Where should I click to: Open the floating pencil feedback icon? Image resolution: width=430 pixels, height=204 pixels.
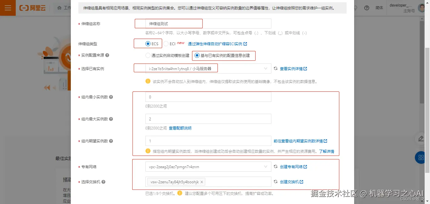coord(421,139)
